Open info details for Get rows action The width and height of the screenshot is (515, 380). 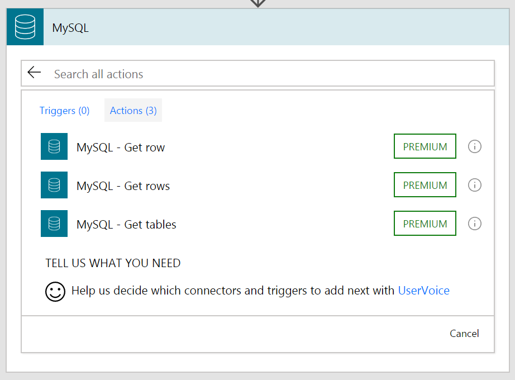474,185
